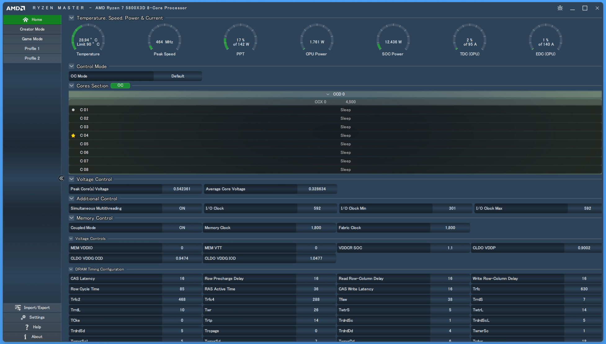Select core row C 03
Screen dimensions: 606x344
point(335,127)
